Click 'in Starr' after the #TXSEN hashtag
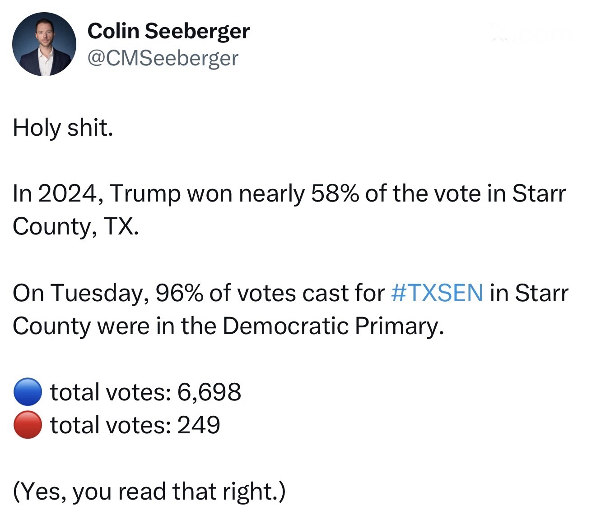 [x=529, y=293]
